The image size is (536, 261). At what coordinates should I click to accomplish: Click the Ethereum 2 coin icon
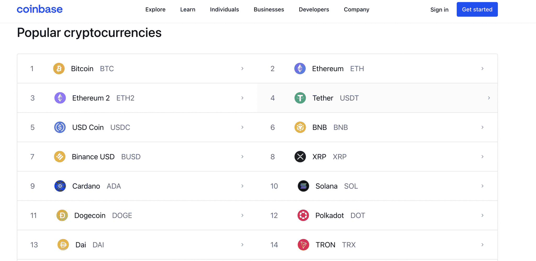[60, 98]
